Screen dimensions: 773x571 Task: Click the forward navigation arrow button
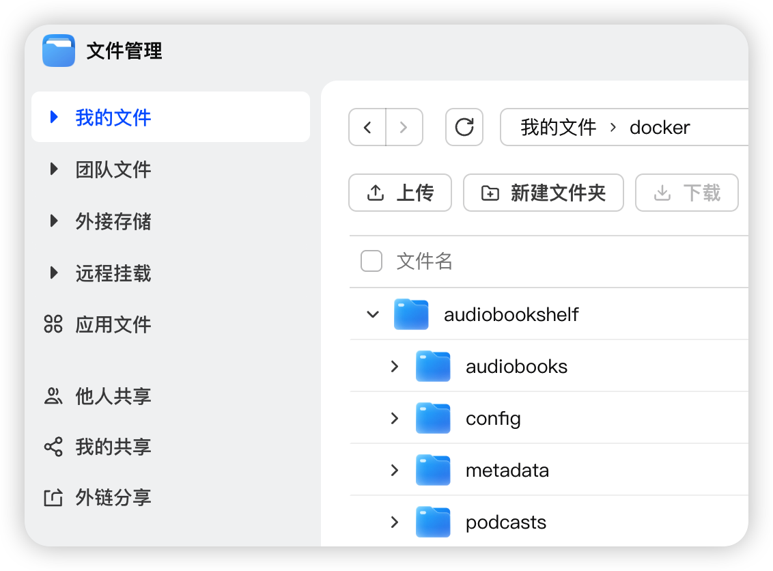click(404, 128)
